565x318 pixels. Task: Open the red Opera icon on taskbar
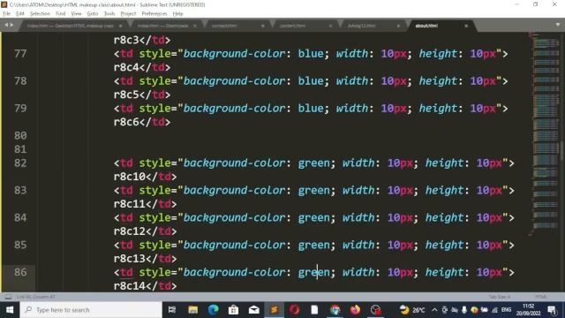294,310
